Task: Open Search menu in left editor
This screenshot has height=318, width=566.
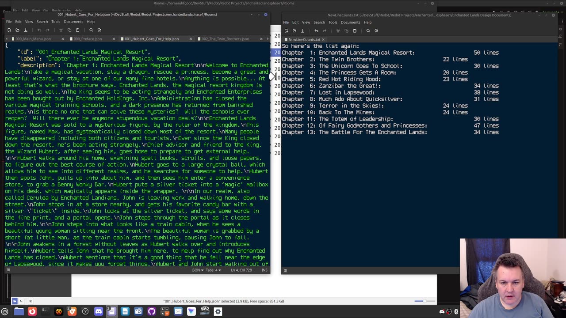Action: (x=42, y=22)
